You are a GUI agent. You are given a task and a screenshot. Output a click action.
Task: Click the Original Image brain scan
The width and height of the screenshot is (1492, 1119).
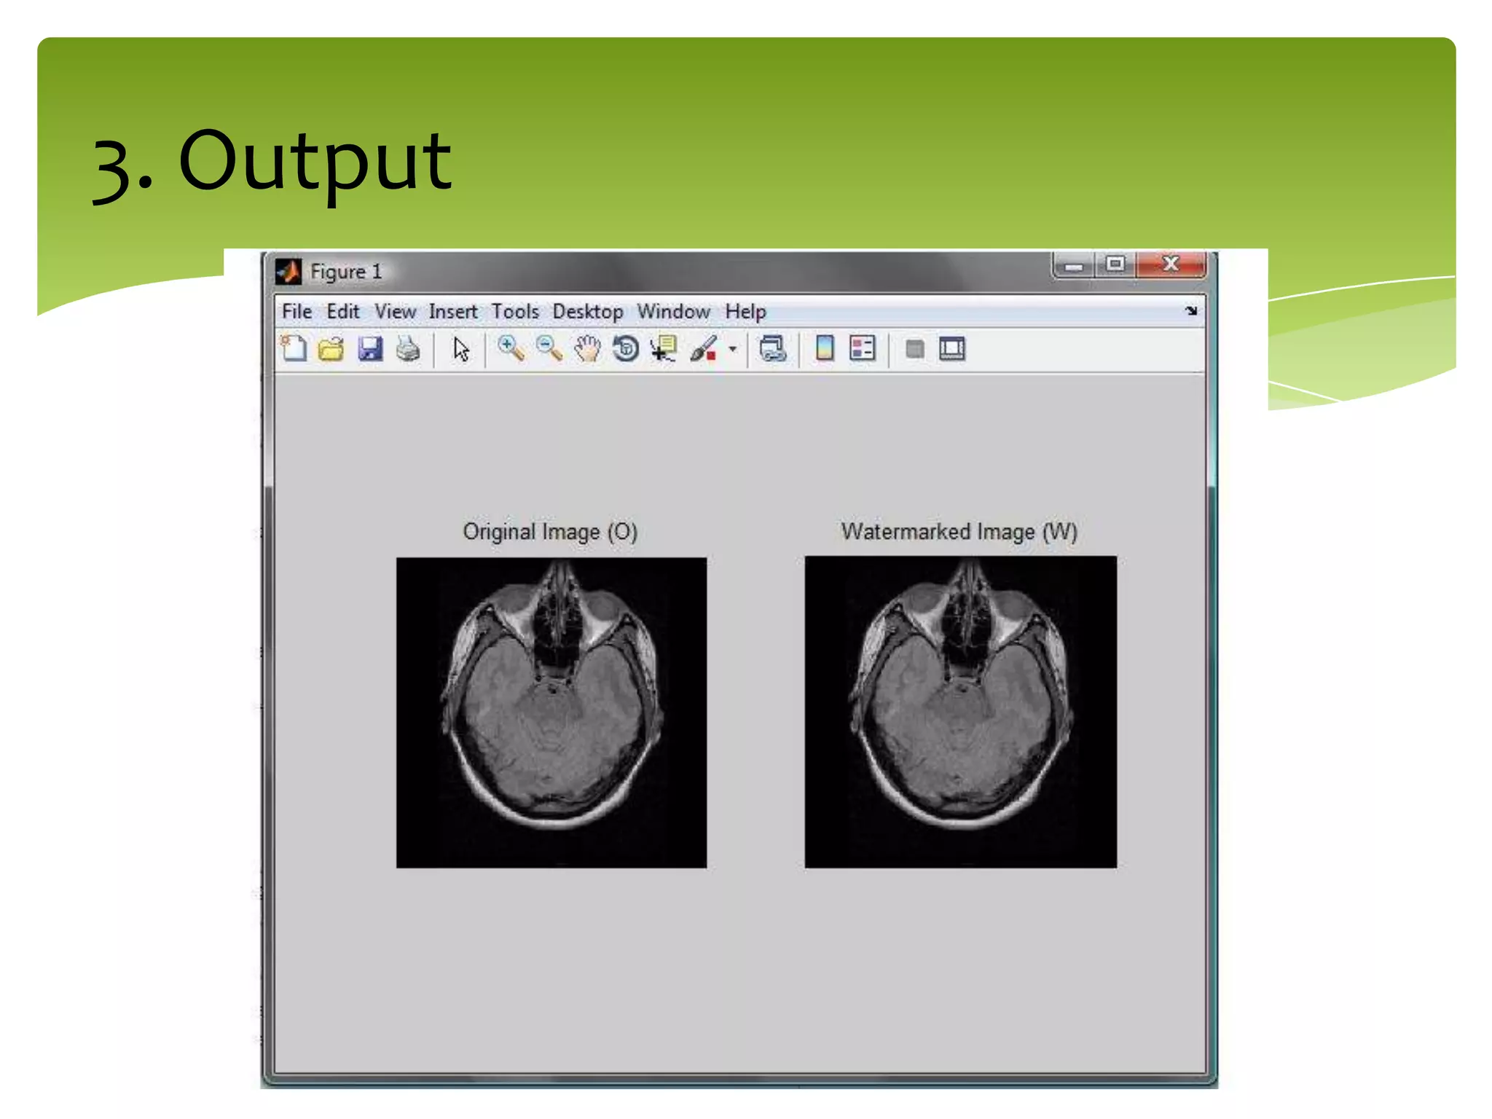[551, 712]
